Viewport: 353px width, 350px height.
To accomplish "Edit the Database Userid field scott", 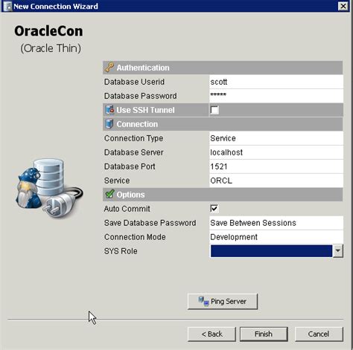I will coord(276,82).
